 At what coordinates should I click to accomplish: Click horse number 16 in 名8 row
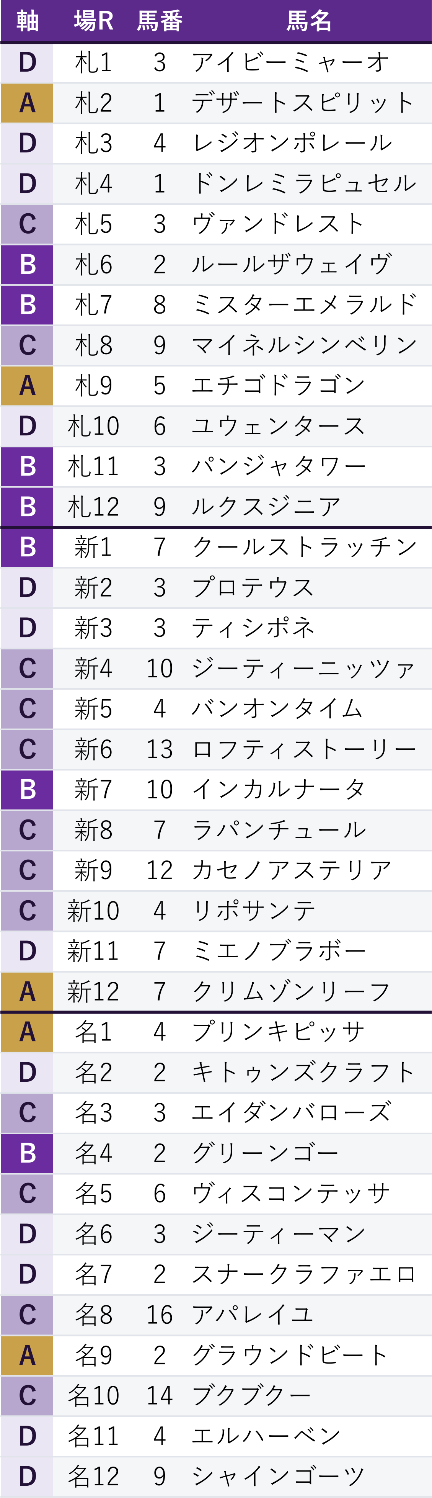160,1315
